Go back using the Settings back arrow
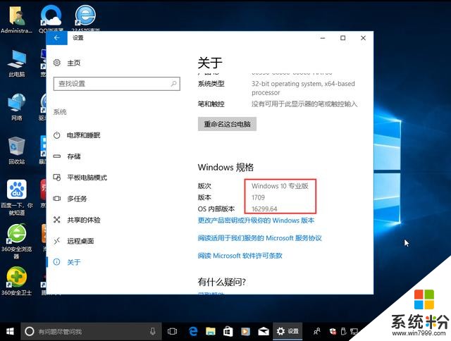Image resolution: width=451 pixels, height=341 pixels. point(56,37)
